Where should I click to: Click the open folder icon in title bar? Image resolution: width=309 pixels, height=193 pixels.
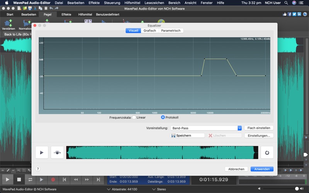pos(25,8)
